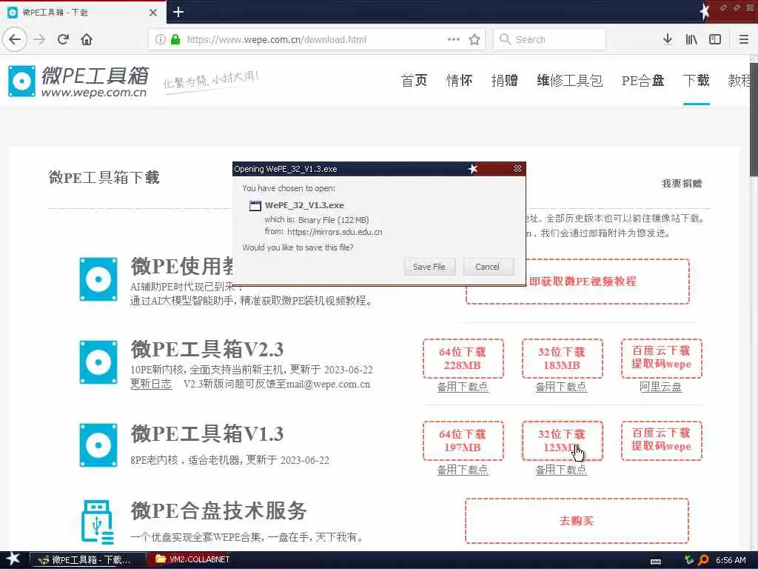
Task: Open a new tab with the plus button
Action: pyautogui.click(x=178, y=12)
